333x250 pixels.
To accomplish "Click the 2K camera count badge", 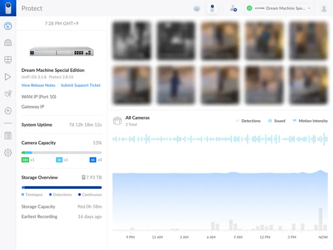I will coord(59,160).
